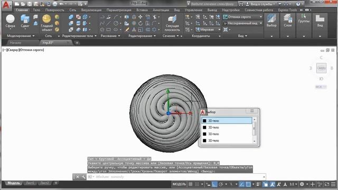Viewport: 338px width, 190px height.
Task: Click the status bar customization menu icon
Action: [333, 184]
